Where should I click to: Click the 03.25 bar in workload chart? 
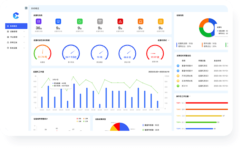point(68,104)
